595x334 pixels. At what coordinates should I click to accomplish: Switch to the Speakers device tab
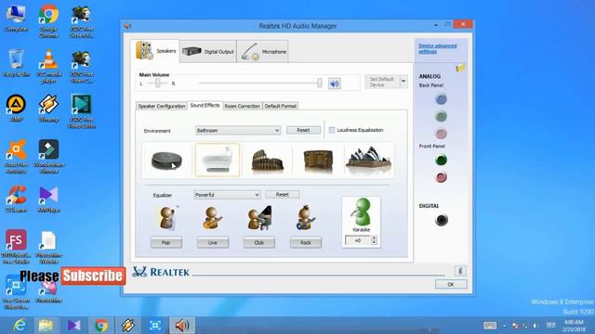pyautogui.click(x=156, y=51)
